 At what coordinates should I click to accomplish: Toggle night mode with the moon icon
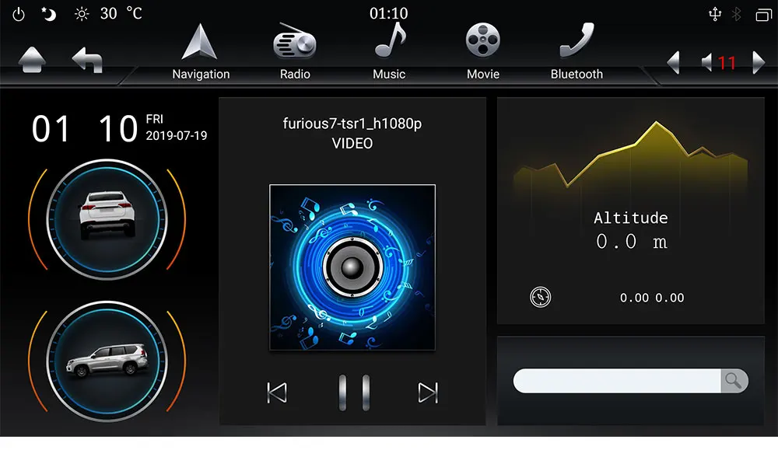point(48,14)
